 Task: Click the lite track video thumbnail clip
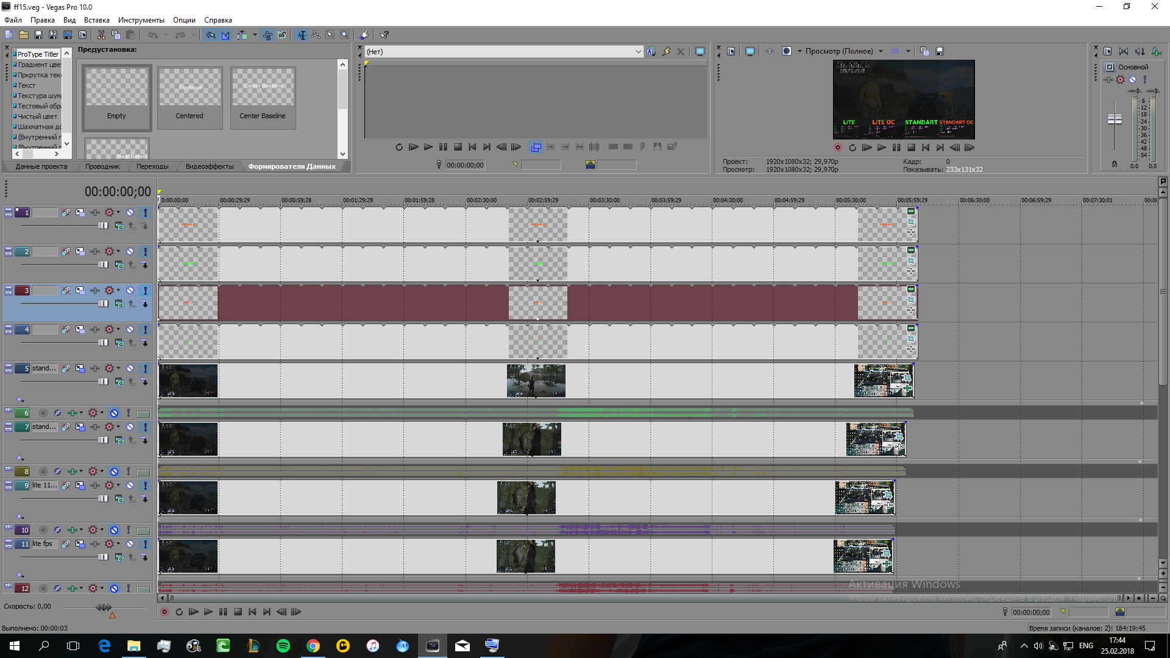click(188, 498)
